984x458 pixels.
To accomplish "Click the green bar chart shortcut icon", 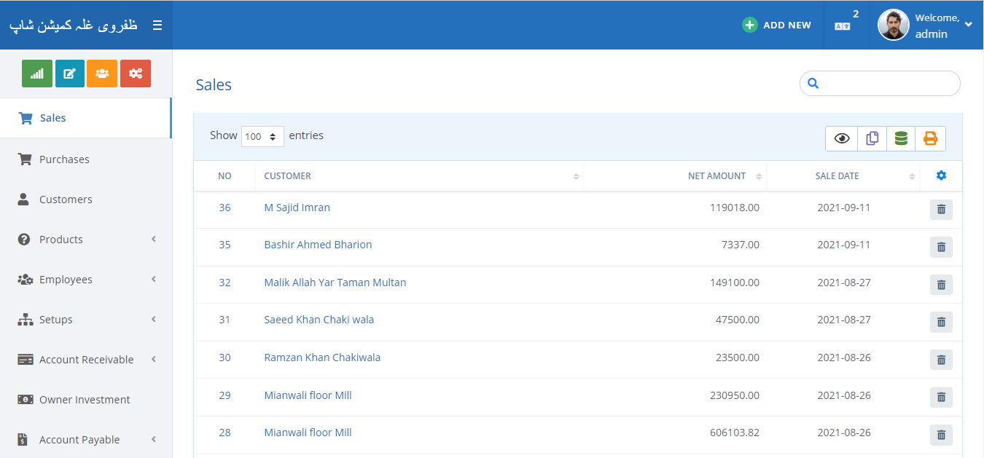I will pos(37,74).
